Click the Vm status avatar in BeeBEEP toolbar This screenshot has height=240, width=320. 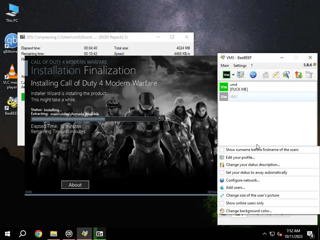[x=226, y=75]
